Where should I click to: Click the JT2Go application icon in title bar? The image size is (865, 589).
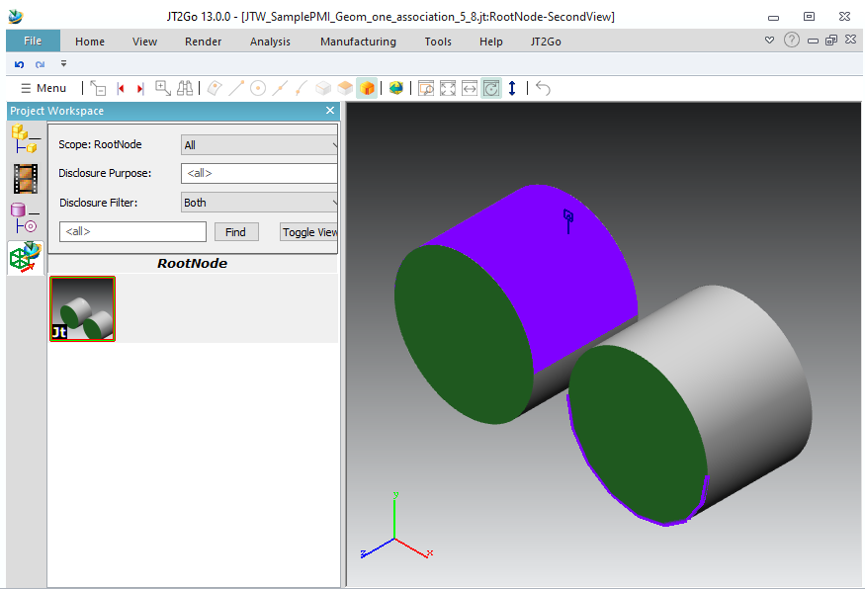coord(16,17)
